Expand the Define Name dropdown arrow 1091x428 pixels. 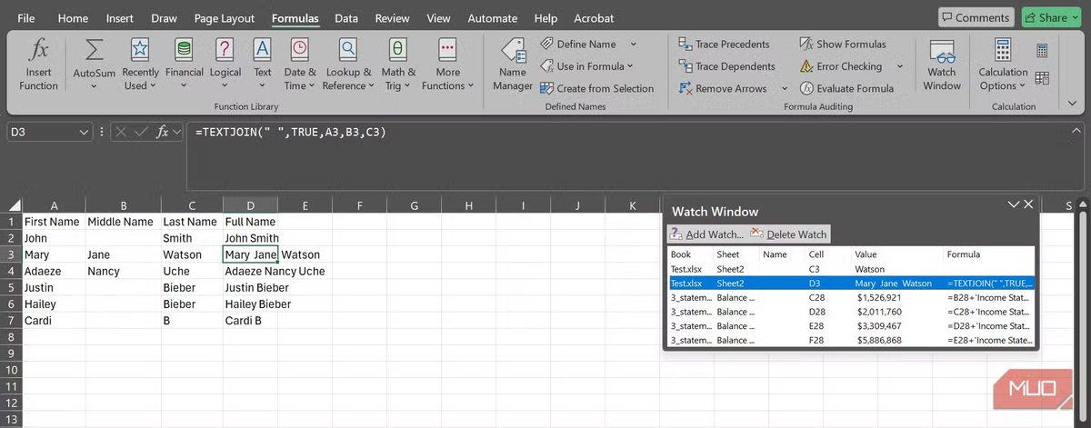pyautogui.click(x=633, y=44)
